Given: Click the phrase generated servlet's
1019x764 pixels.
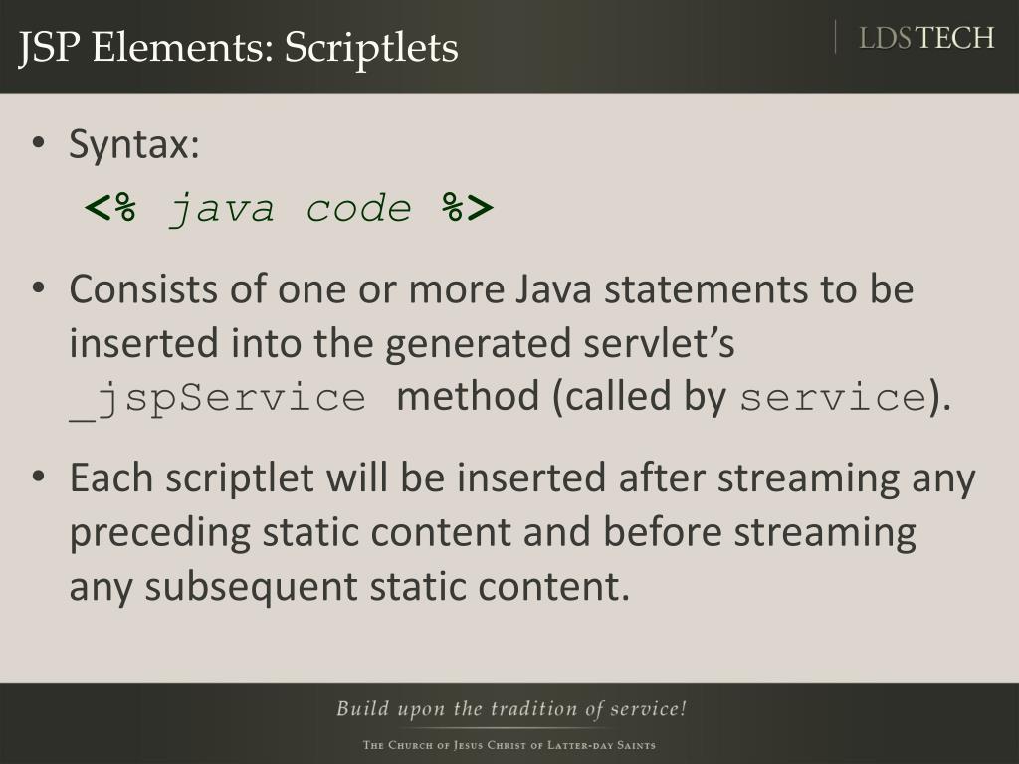Looking at the screenshot, I should point(560,344).
